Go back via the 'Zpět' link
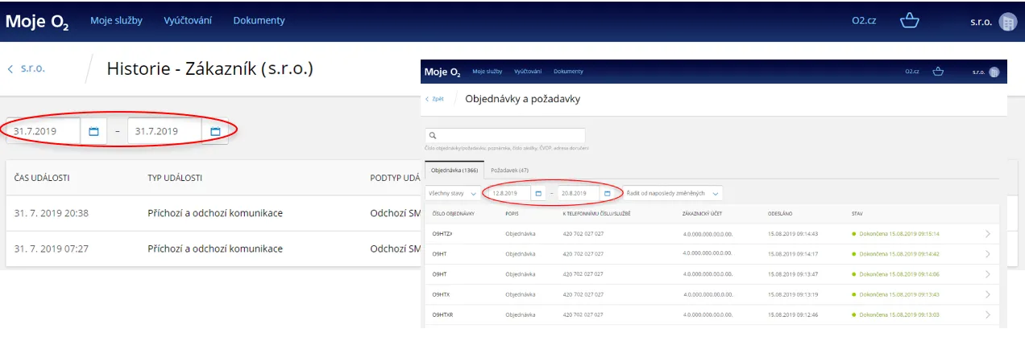Screen dimensions: 1025x337 click(434, 99)
